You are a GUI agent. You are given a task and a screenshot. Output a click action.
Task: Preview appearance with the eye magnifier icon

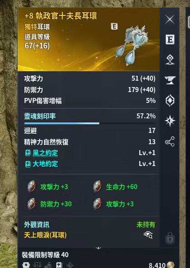[148, 235]
